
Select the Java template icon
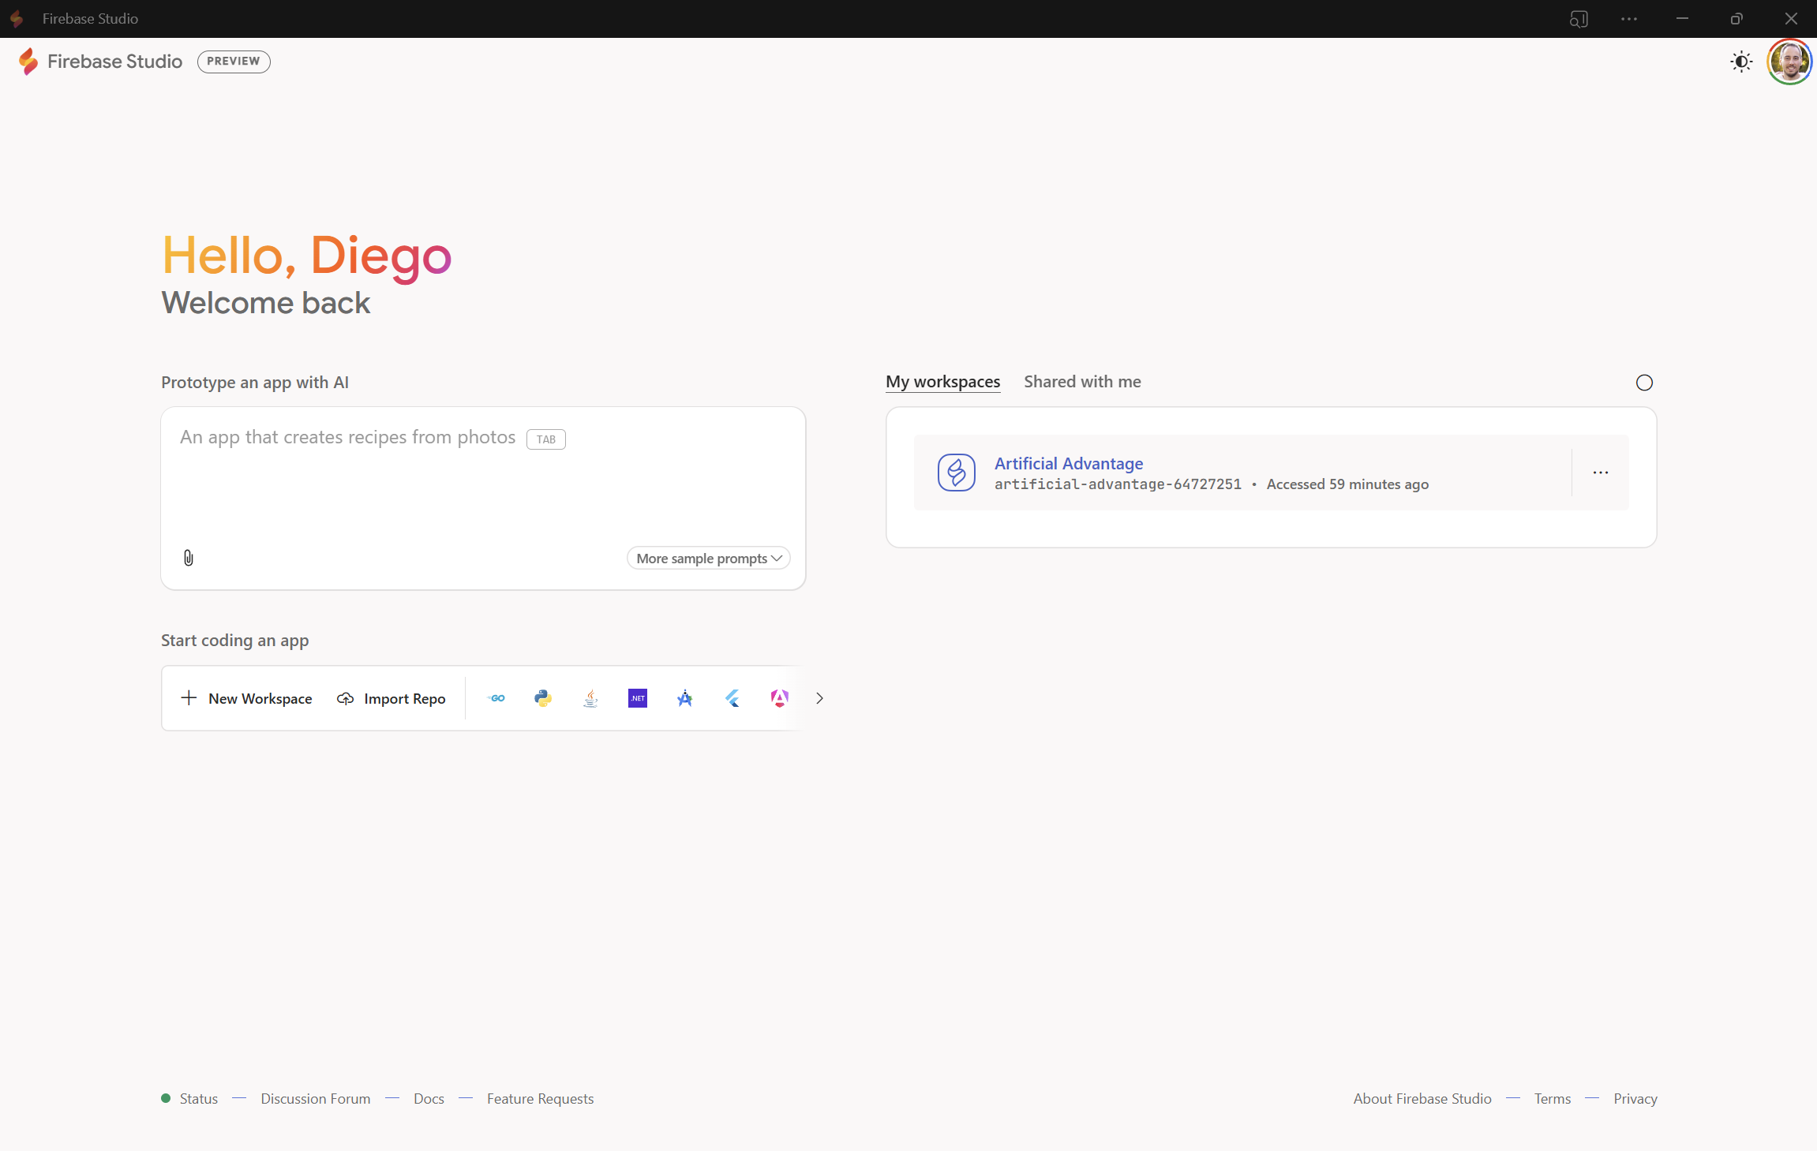590,698
